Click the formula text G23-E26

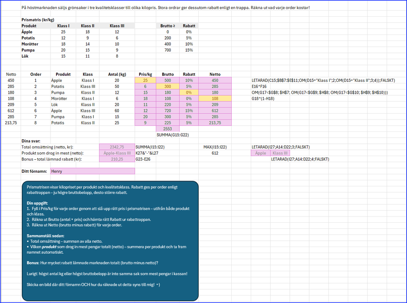click(143, 159)
